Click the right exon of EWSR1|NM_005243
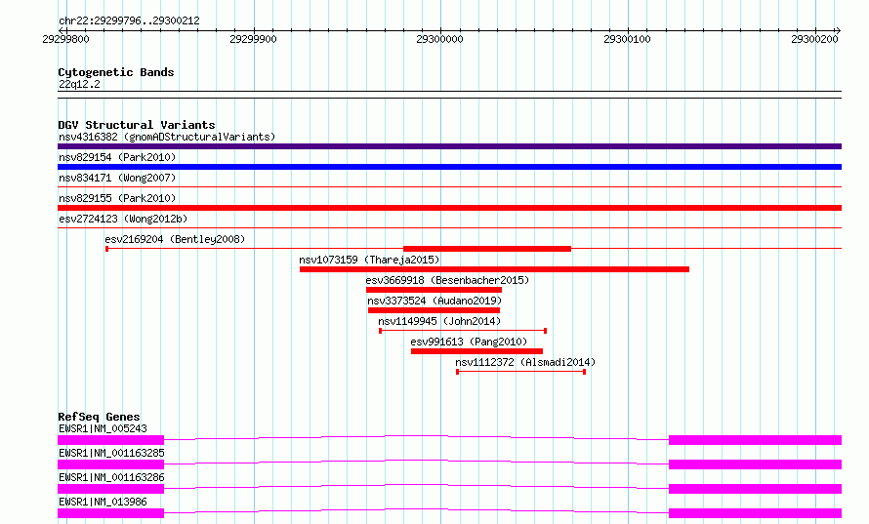The height and width of the screenshot is (524, 869). (756, 440)
